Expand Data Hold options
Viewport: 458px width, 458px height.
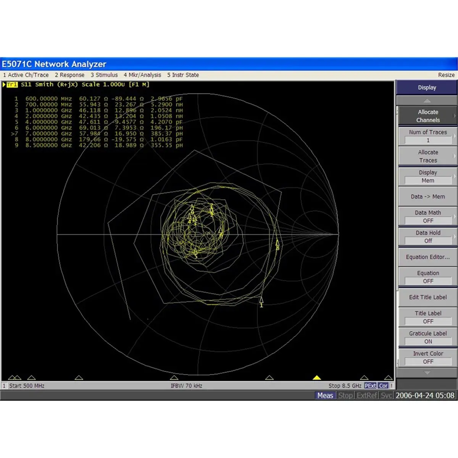tap(428, 237)
